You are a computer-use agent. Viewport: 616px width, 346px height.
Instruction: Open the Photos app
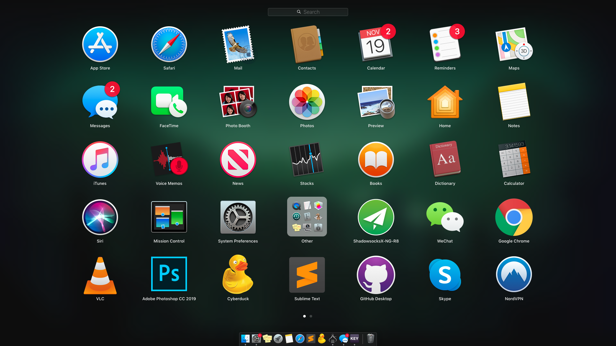coord(307,102)
